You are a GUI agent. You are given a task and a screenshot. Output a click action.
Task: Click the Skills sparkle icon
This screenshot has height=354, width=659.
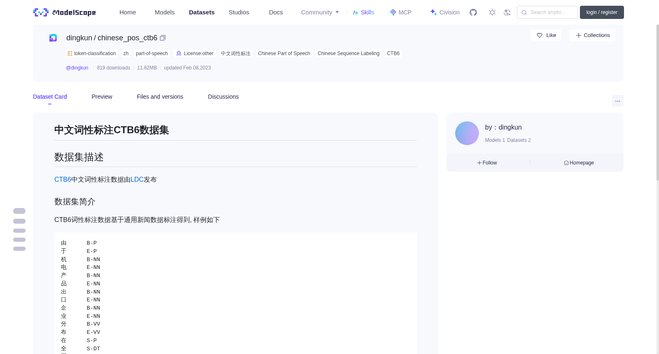[355, 12]
